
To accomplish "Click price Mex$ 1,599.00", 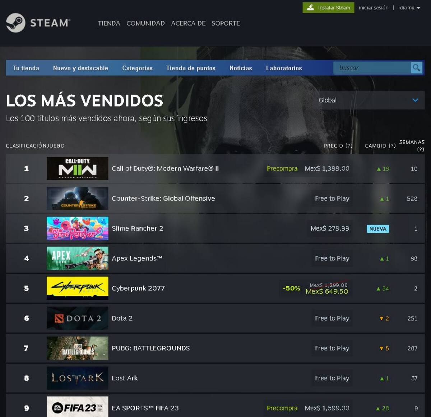I will 327,408.
